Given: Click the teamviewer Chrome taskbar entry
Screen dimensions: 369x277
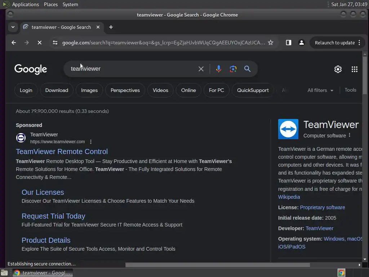Looking at the screenshot, I should pos(43,273).
